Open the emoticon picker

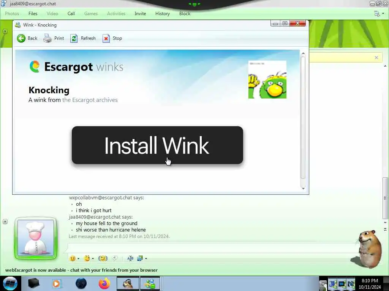coord(73,258)
